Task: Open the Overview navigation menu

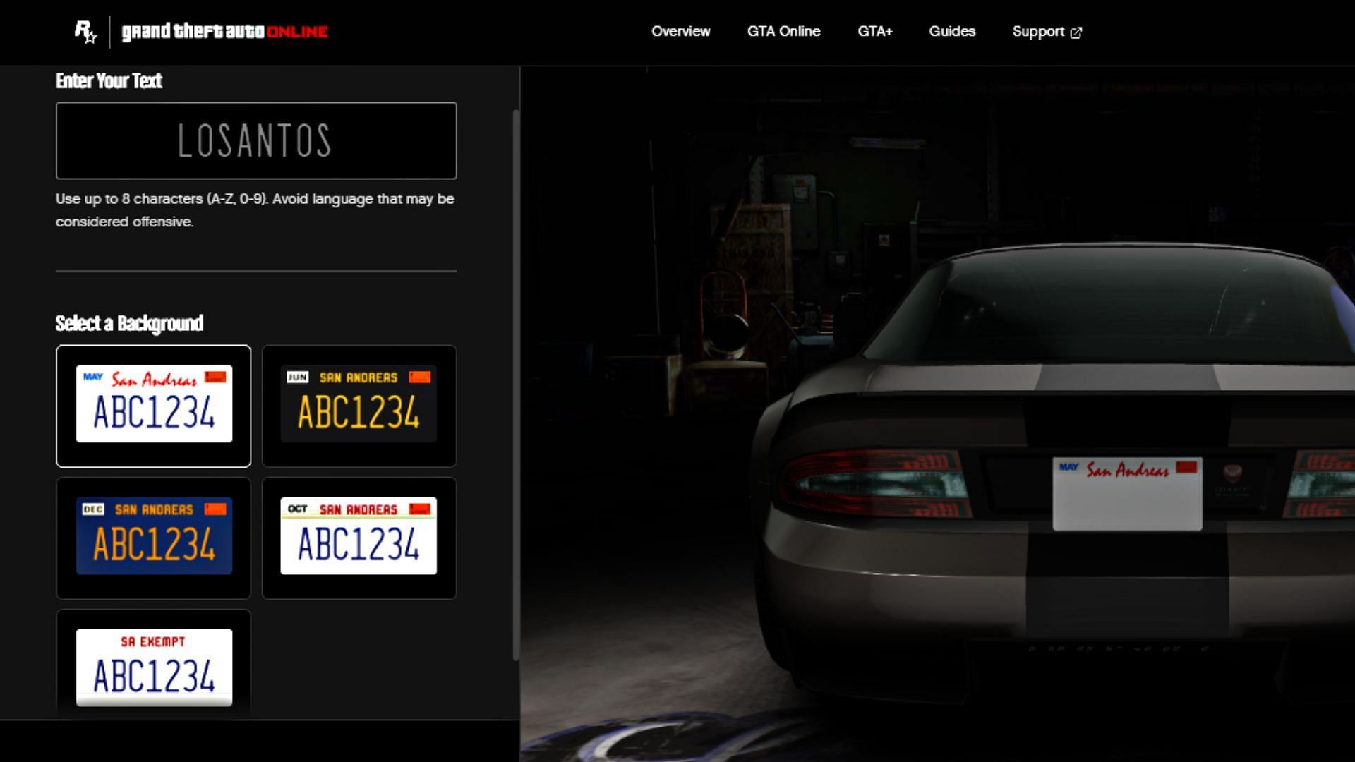Action: coord(680,31)
